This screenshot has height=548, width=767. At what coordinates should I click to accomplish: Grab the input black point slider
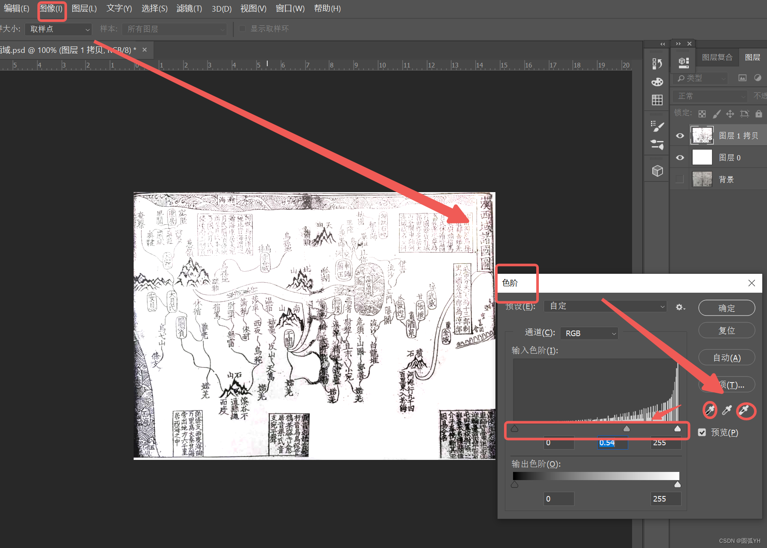[x=514, y=429]
